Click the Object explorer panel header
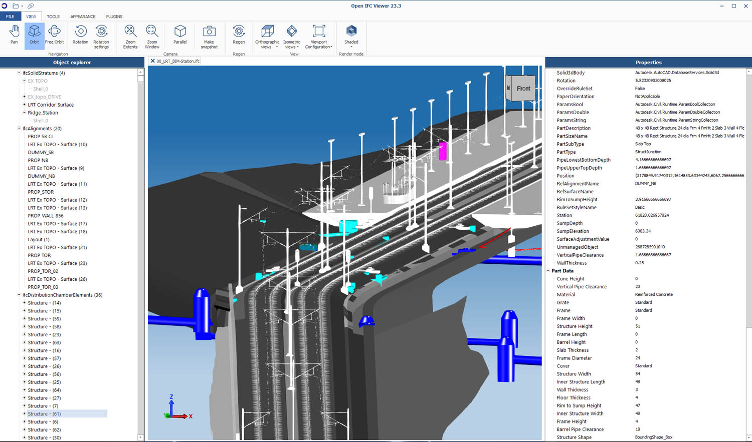Image resolution: width=752 pixels, height=442 pixels. [72, 63]
